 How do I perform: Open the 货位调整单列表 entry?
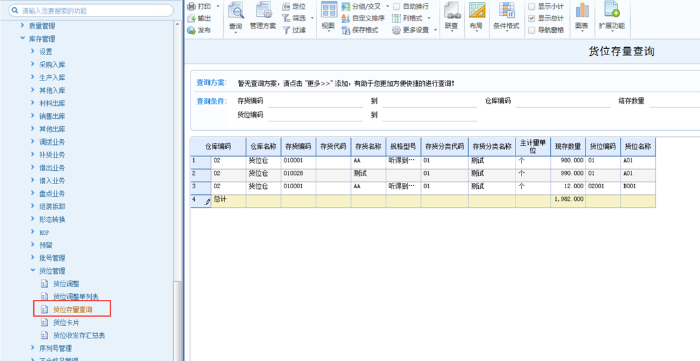click(x=76, y=297)
